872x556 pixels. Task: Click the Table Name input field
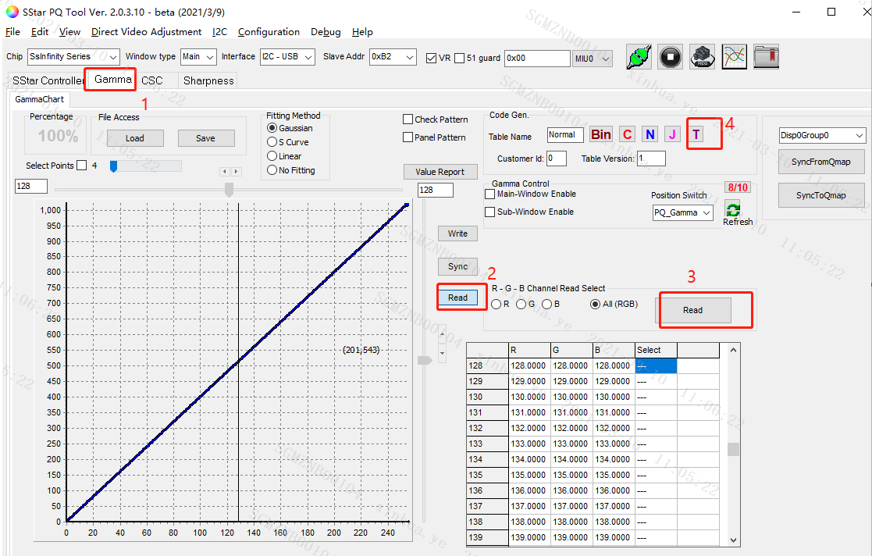[x=565, y=134]
